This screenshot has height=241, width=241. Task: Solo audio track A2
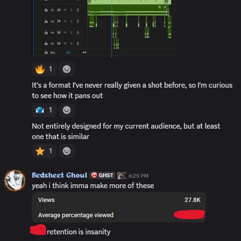point(71,10)
